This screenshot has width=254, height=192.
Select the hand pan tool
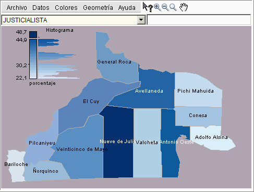[184, 7]
